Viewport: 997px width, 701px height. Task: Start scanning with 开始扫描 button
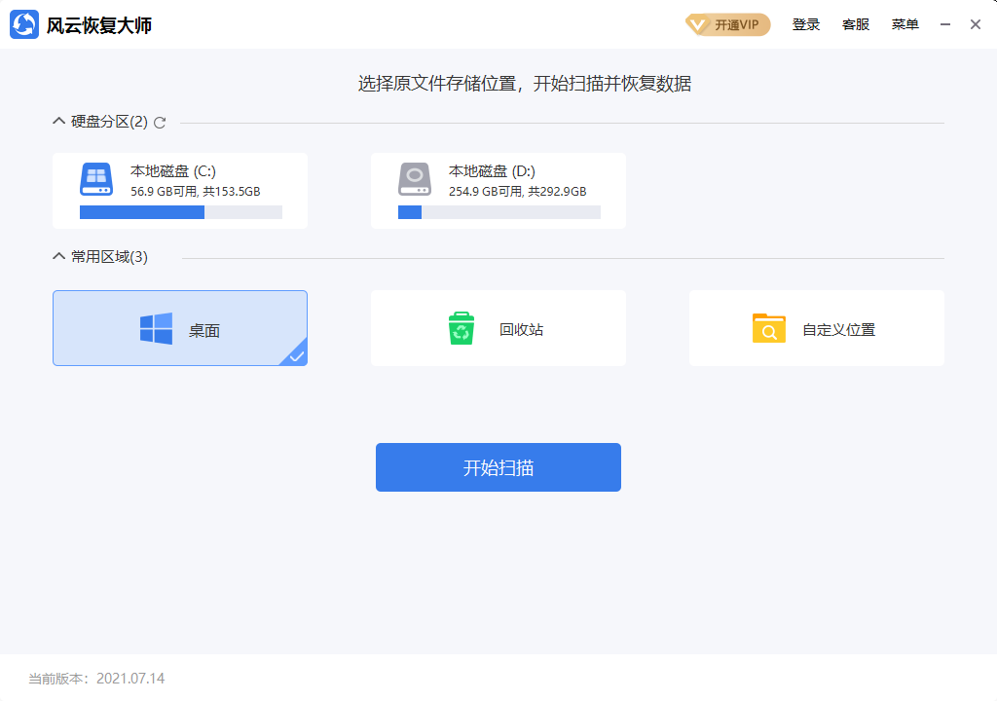(498, 467)
